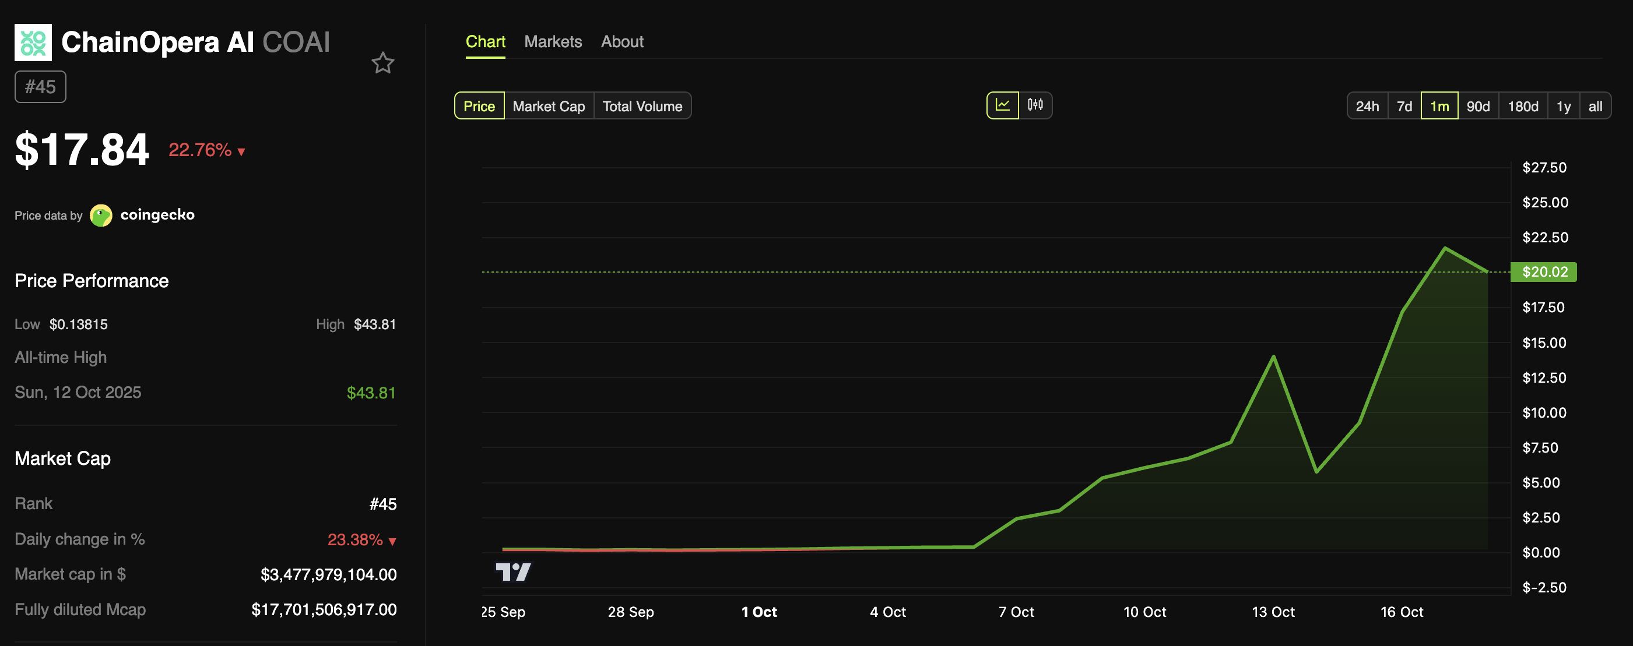Open the About tab
The image size is (1633, 646).
point(622,42)
